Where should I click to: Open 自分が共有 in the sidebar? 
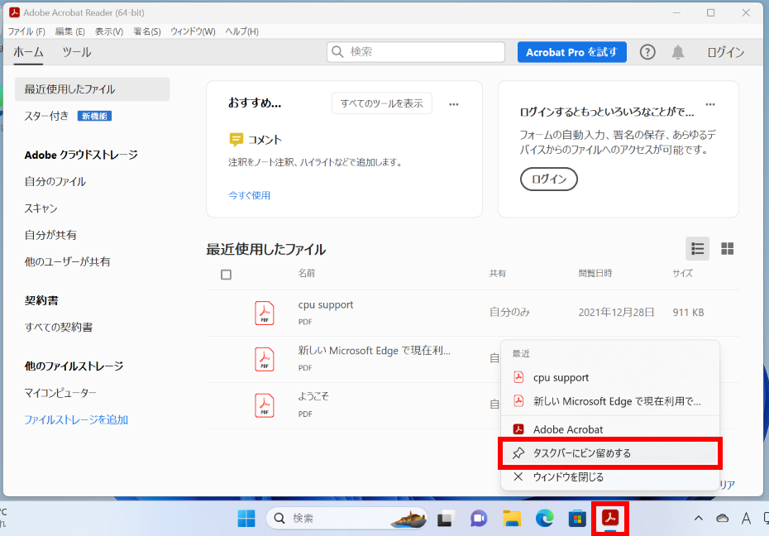click(x=50, y=235)
